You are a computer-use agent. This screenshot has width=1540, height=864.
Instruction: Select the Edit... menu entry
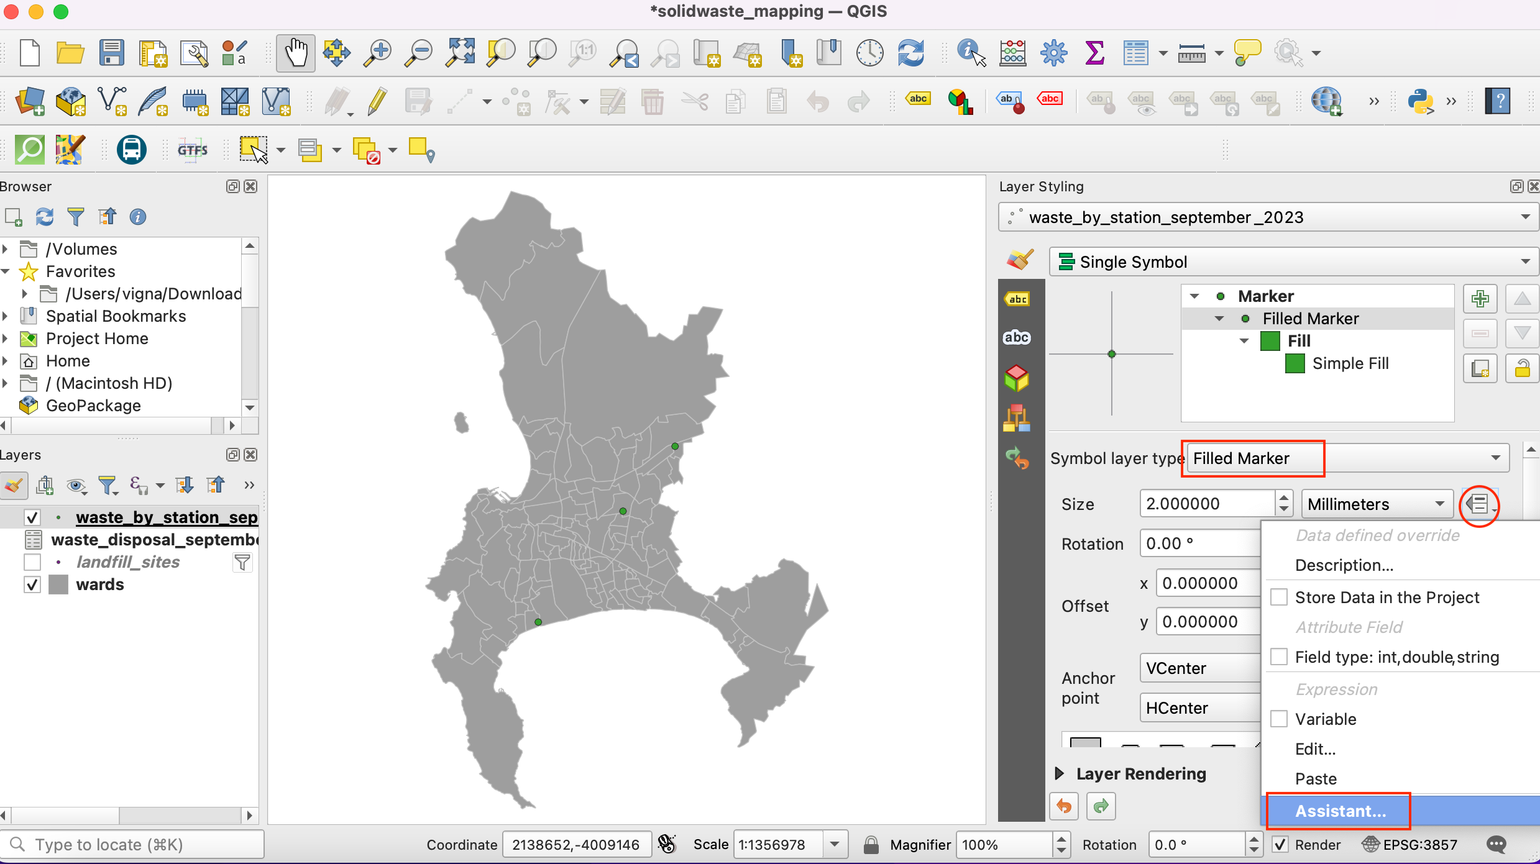click(1315, 748)
